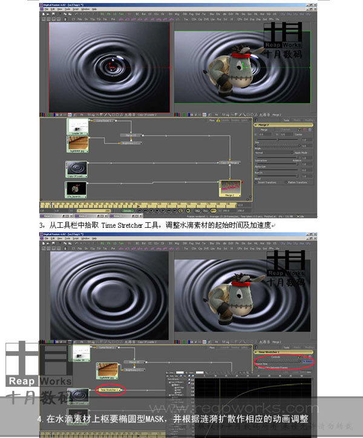Click the stop playback button

157,211
